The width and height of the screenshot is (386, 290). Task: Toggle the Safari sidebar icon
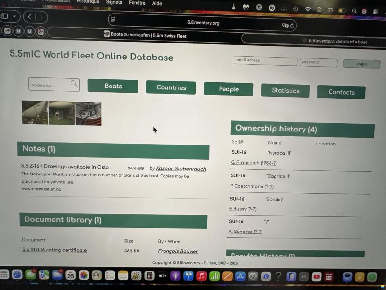point(5,16)
